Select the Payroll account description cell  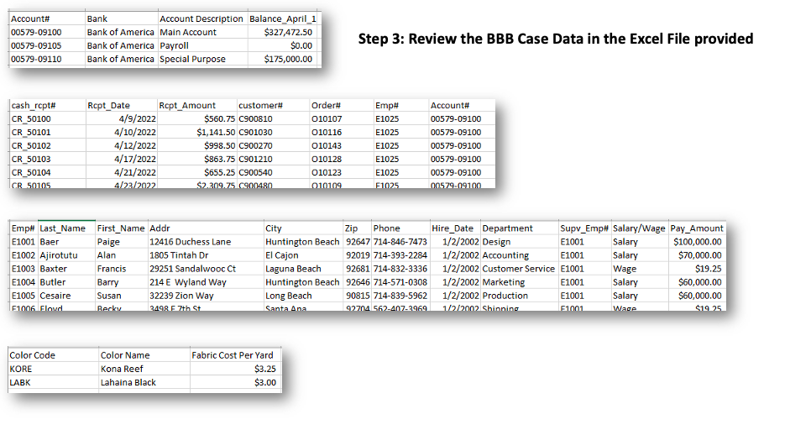pos(175,45)
